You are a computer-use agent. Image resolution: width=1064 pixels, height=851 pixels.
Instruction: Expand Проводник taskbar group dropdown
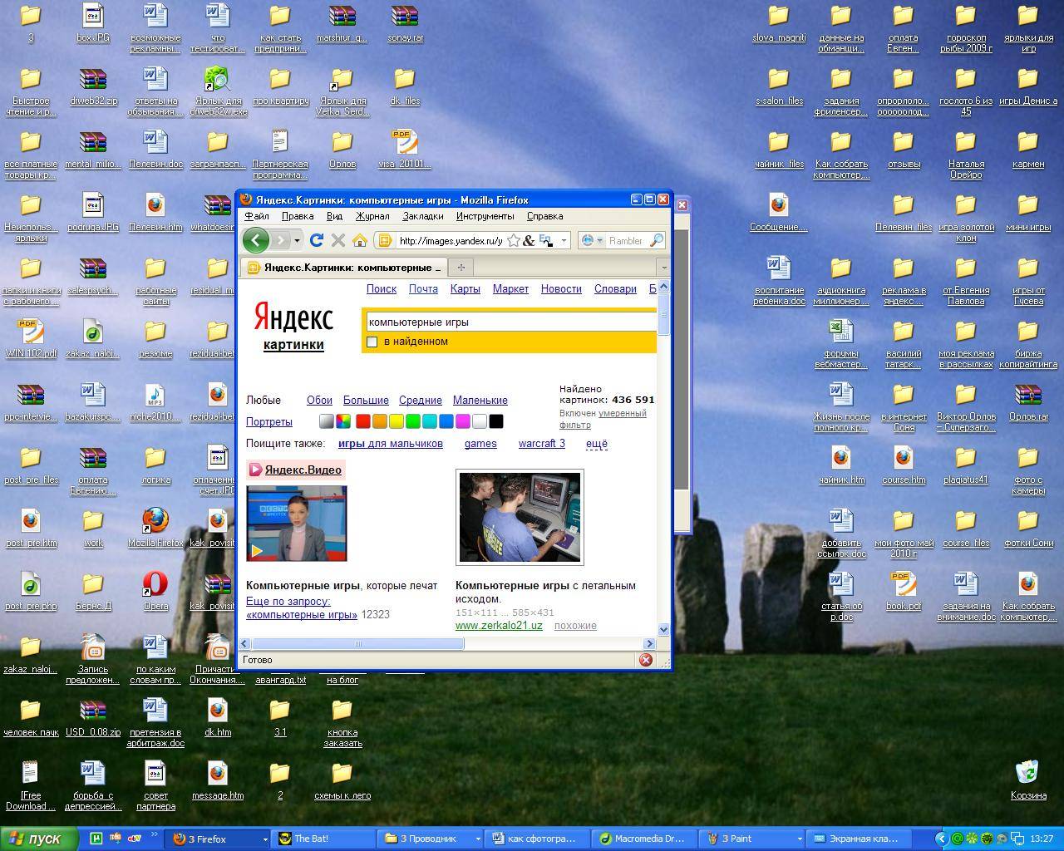(x=476, y=839)
